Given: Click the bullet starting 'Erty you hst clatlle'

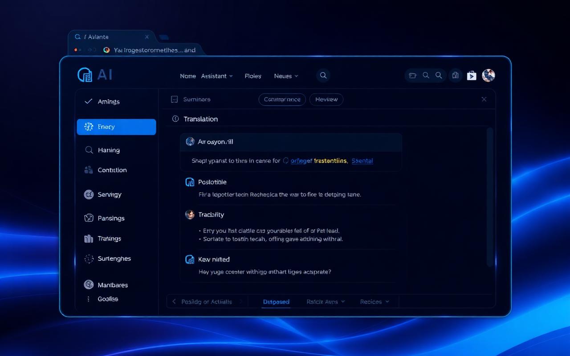Looking at the screenshot, I should coord(269,231).
